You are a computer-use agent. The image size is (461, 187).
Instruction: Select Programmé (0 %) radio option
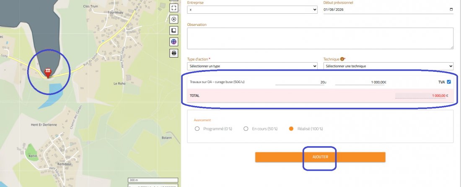pos(197,129)
